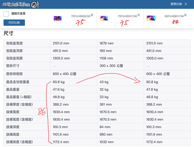The width and height of the screenshot is (194, 147).
Task: Click the 33 kg weight with stand value
Action: pos(104,97)
